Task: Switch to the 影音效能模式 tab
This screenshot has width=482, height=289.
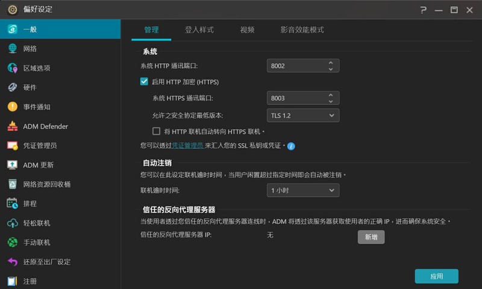Action: (x=302, y=30)
